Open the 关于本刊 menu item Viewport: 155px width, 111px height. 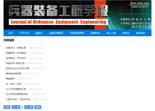[24, 33]
